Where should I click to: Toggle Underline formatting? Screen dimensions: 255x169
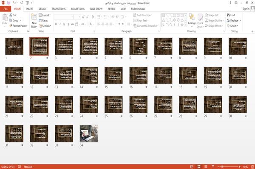pyautogui.click(x=64, y=24)
